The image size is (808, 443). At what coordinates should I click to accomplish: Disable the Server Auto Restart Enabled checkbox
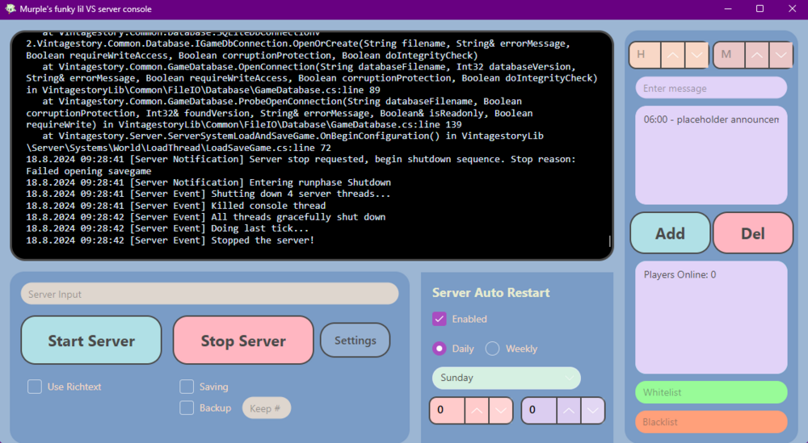(440, 319)
